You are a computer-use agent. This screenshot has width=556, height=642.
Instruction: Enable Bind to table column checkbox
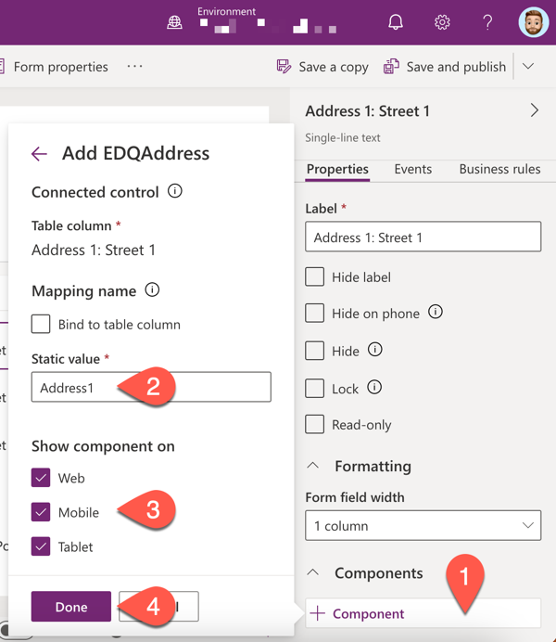(41, 324)
